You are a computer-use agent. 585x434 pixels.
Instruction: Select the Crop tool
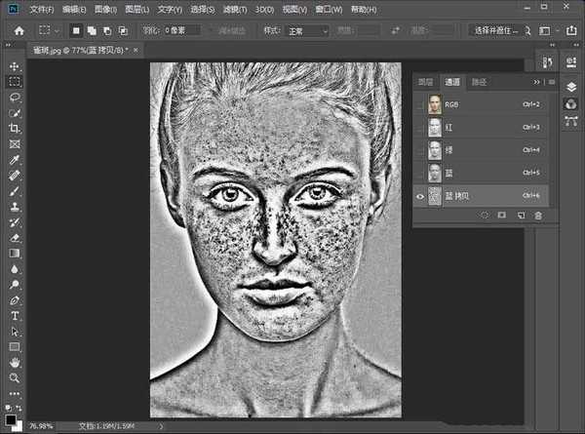pos(15,128)
